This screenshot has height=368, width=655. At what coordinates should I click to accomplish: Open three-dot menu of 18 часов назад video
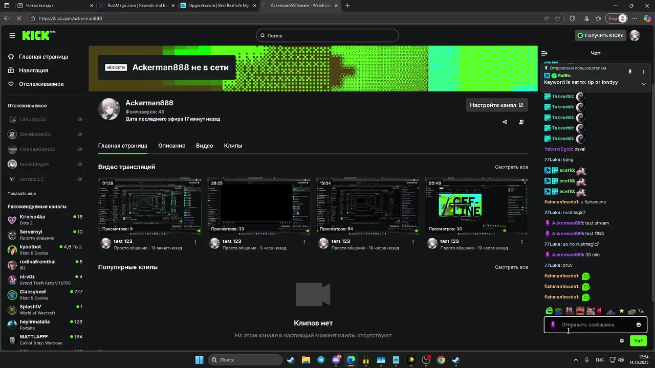pos(413,242)
